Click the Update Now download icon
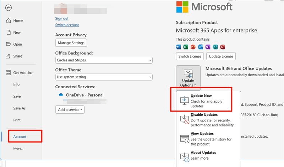The image size is (284, 167). point(184,100)
